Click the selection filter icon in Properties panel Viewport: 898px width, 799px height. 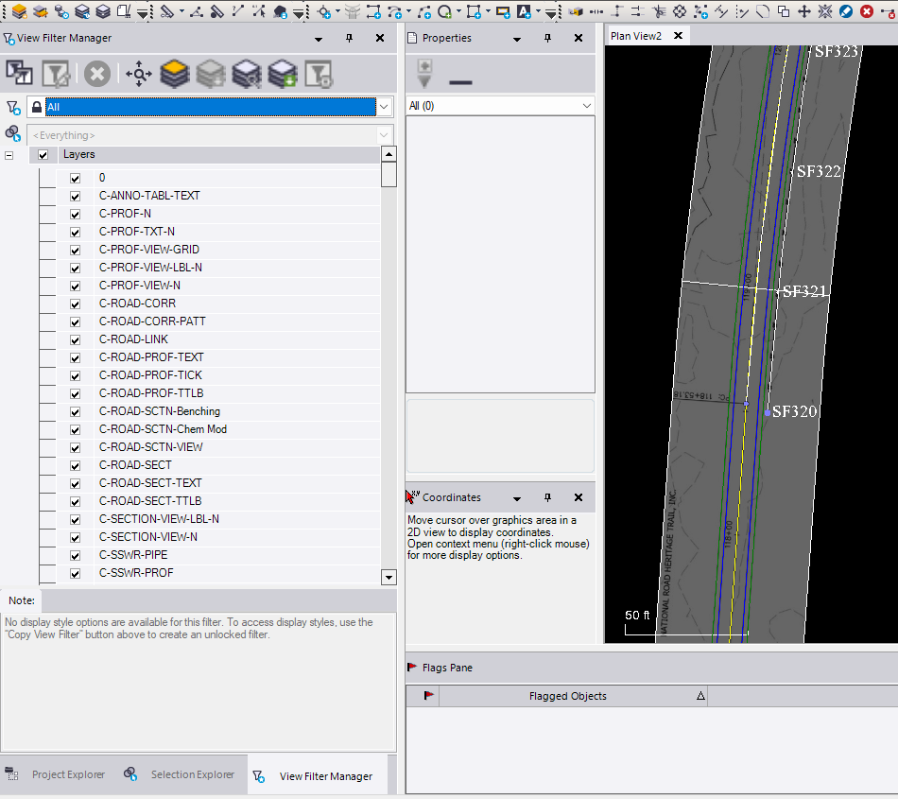(x=424, y=74)
